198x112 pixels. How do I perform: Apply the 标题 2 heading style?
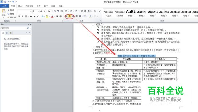(x=142, y=13)
